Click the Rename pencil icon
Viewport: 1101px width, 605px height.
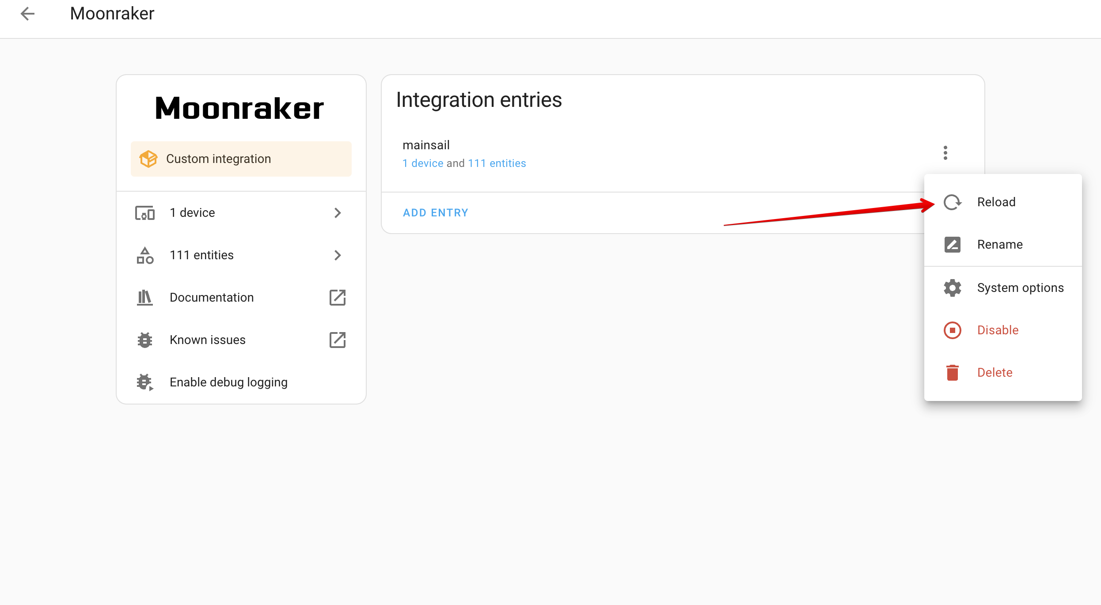point(952,245)
